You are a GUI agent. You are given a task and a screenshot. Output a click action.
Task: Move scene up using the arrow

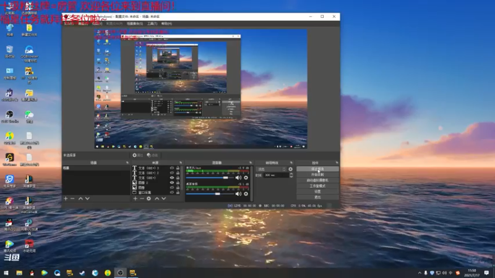pyautogui.click(x=80, y=198)
